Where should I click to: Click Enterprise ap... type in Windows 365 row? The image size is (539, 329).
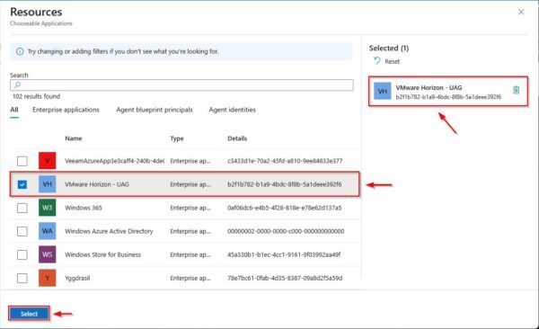(190, 208)
